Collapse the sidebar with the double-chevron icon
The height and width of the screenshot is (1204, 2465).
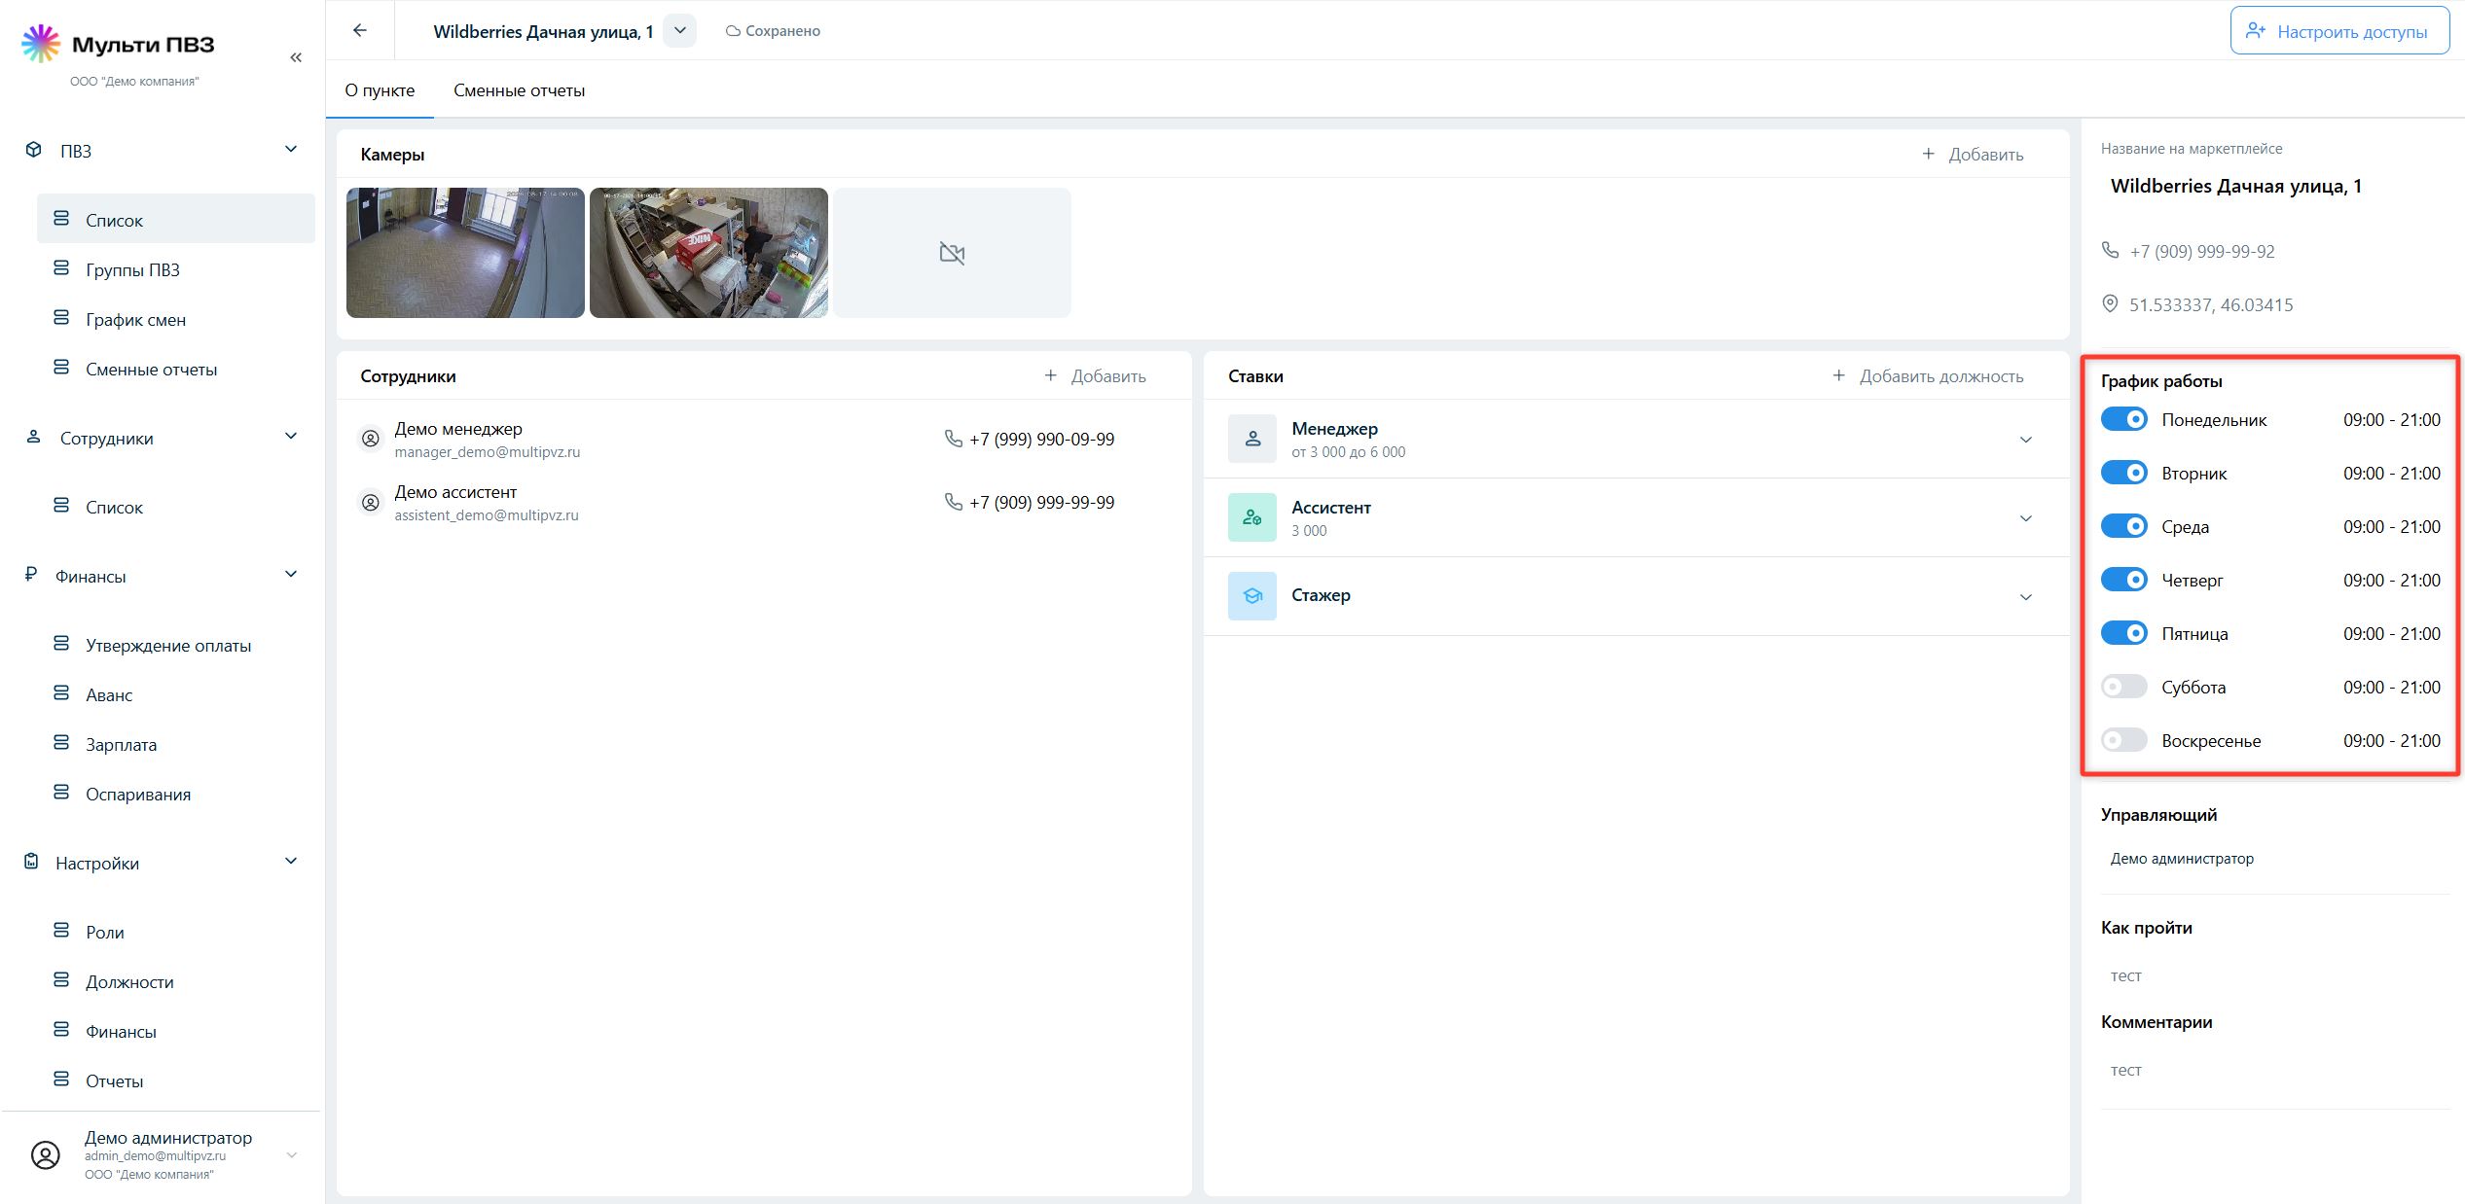tap(296, 57)
